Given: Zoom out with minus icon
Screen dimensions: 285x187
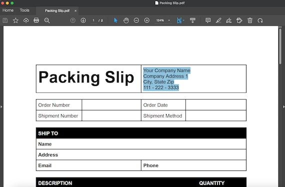Looking at the screenshot, I should tap(136, 20).
